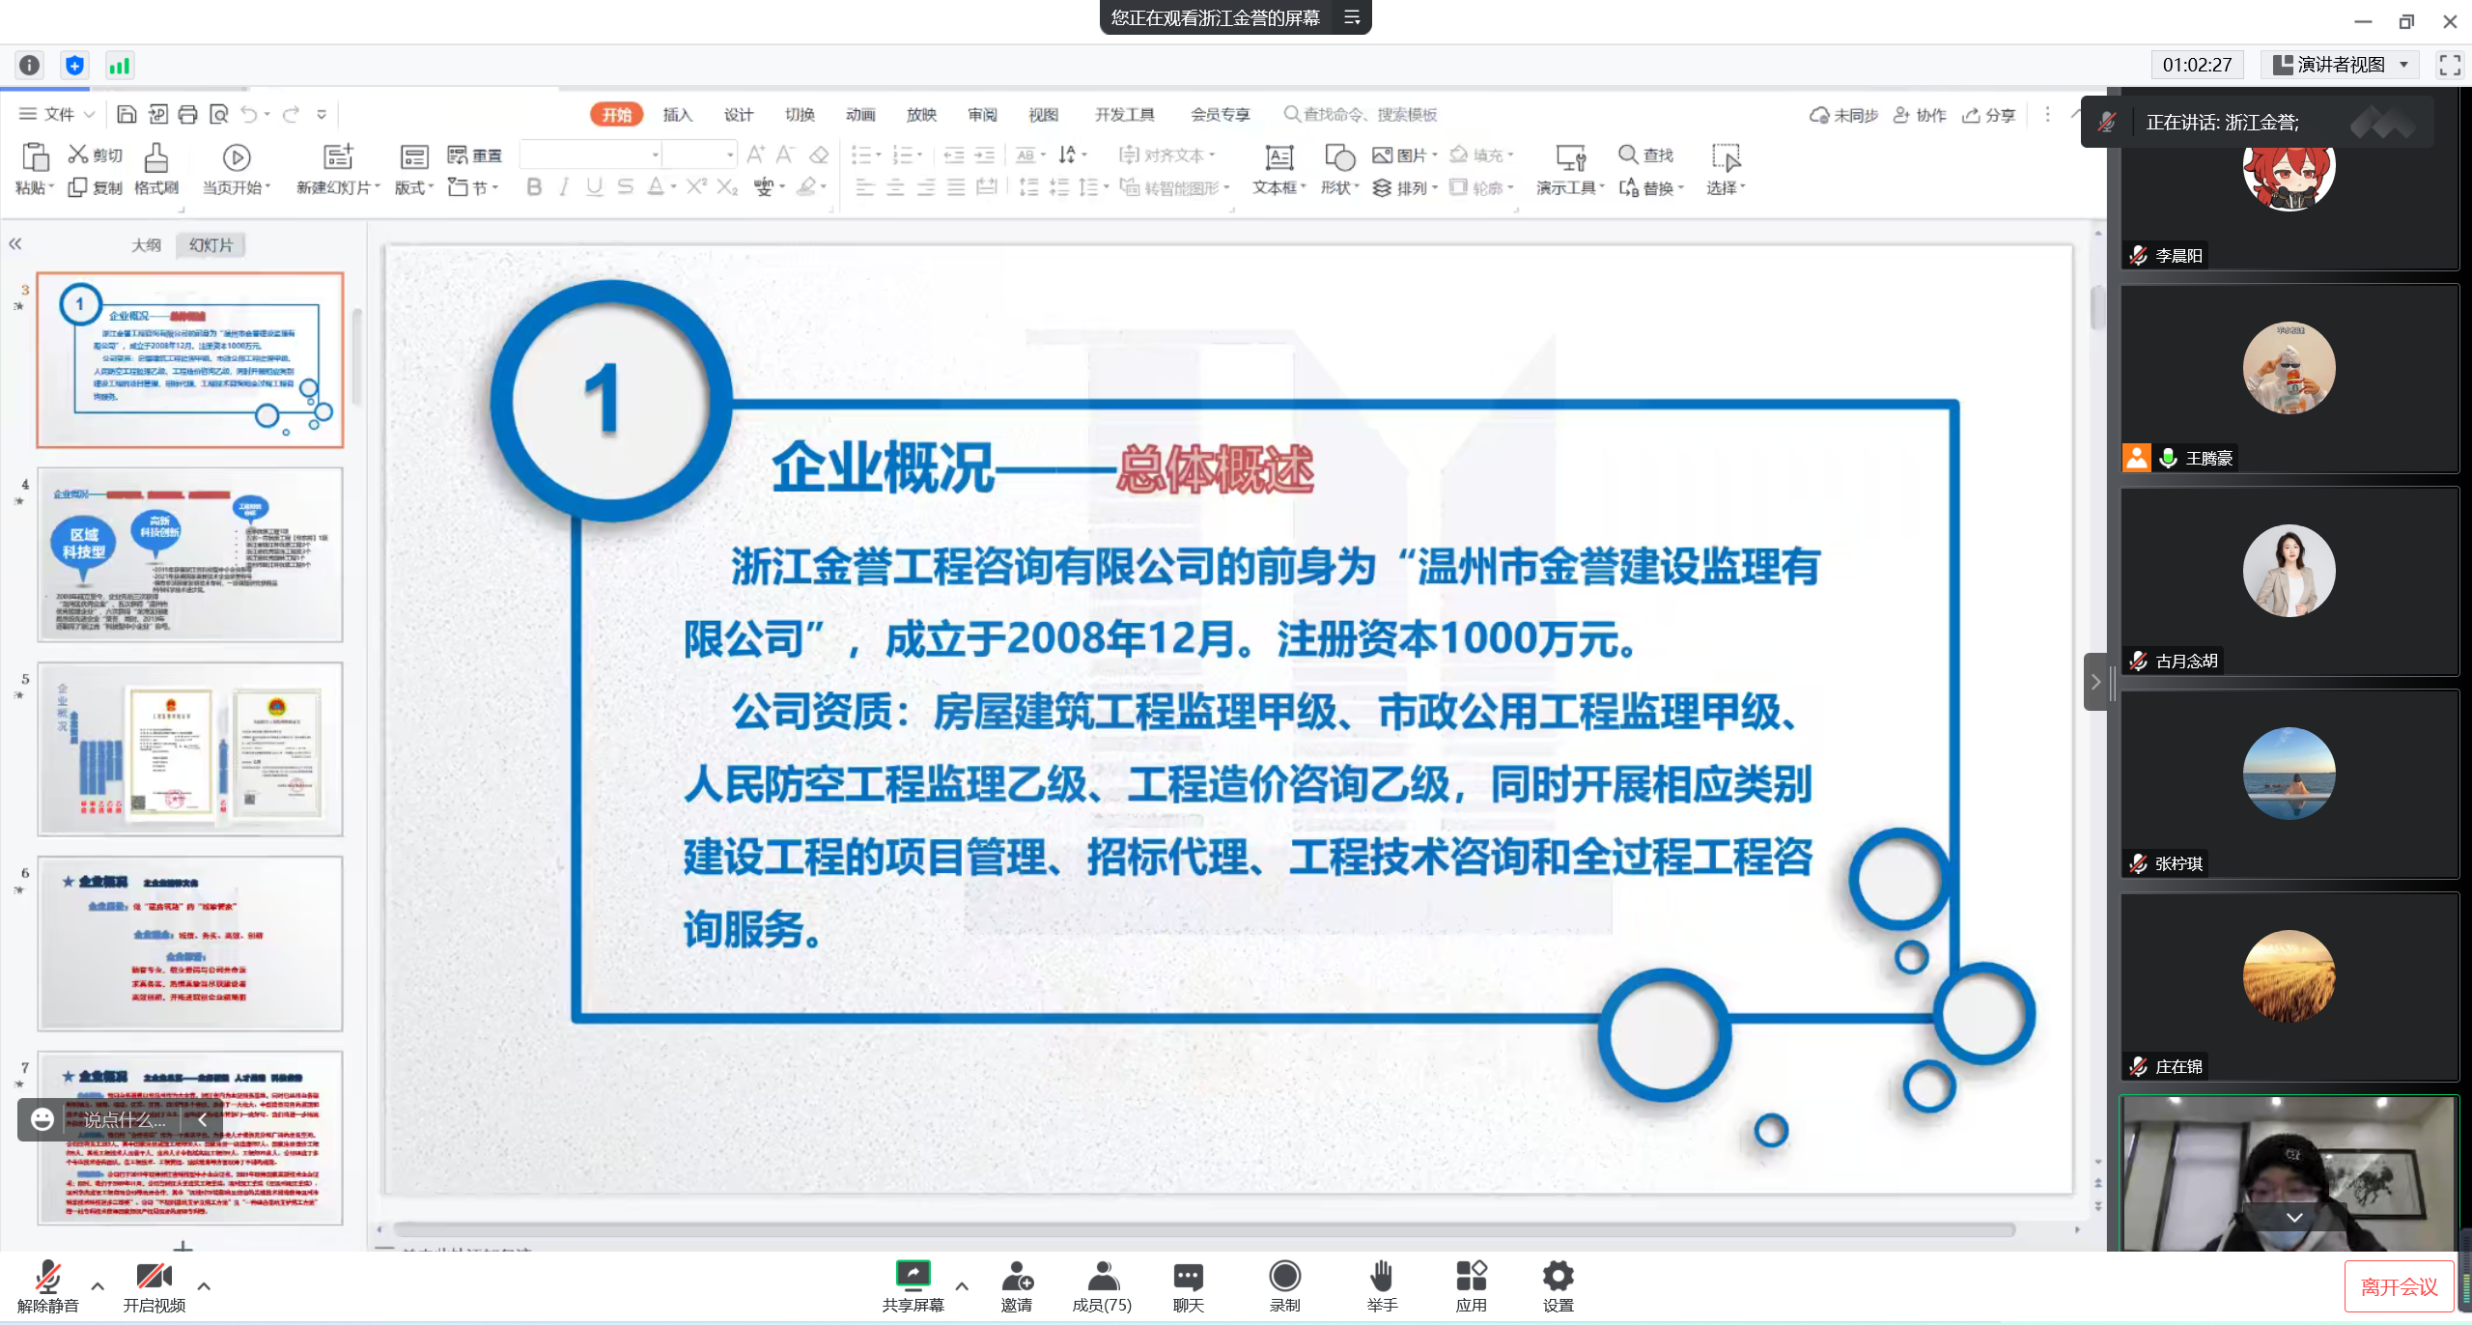
Task: Open Members (成员 75) list
Action: [1102, 1286]
